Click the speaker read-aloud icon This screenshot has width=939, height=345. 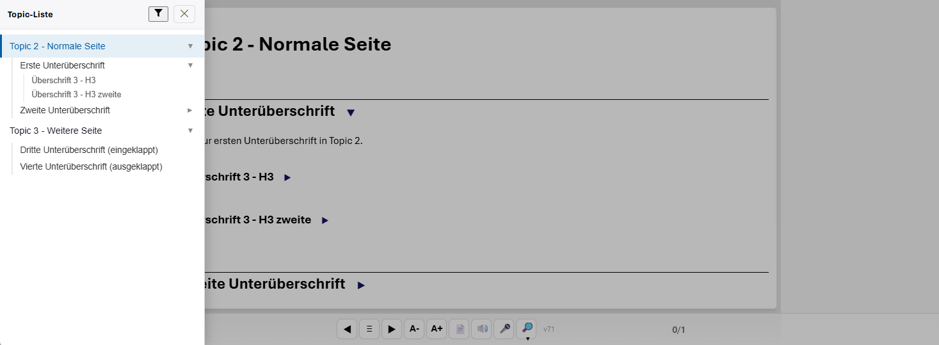pos(481,329)
